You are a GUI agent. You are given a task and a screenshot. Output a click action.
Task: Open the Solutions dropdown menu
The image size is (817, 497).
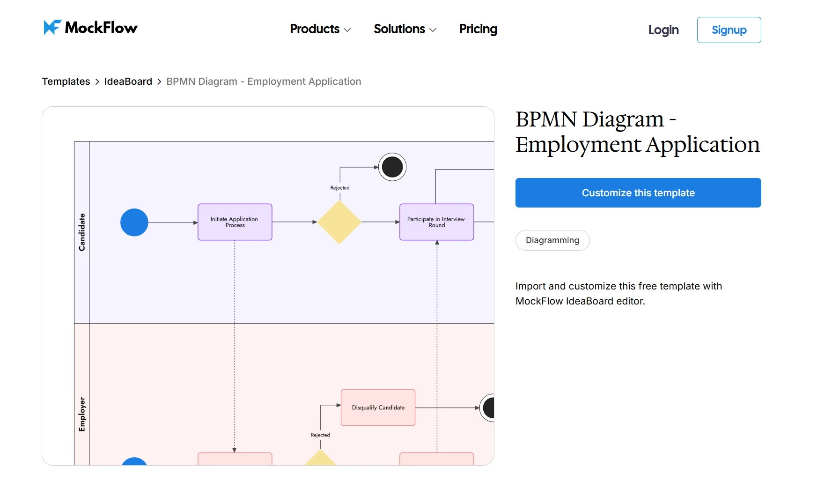point(405,29)
